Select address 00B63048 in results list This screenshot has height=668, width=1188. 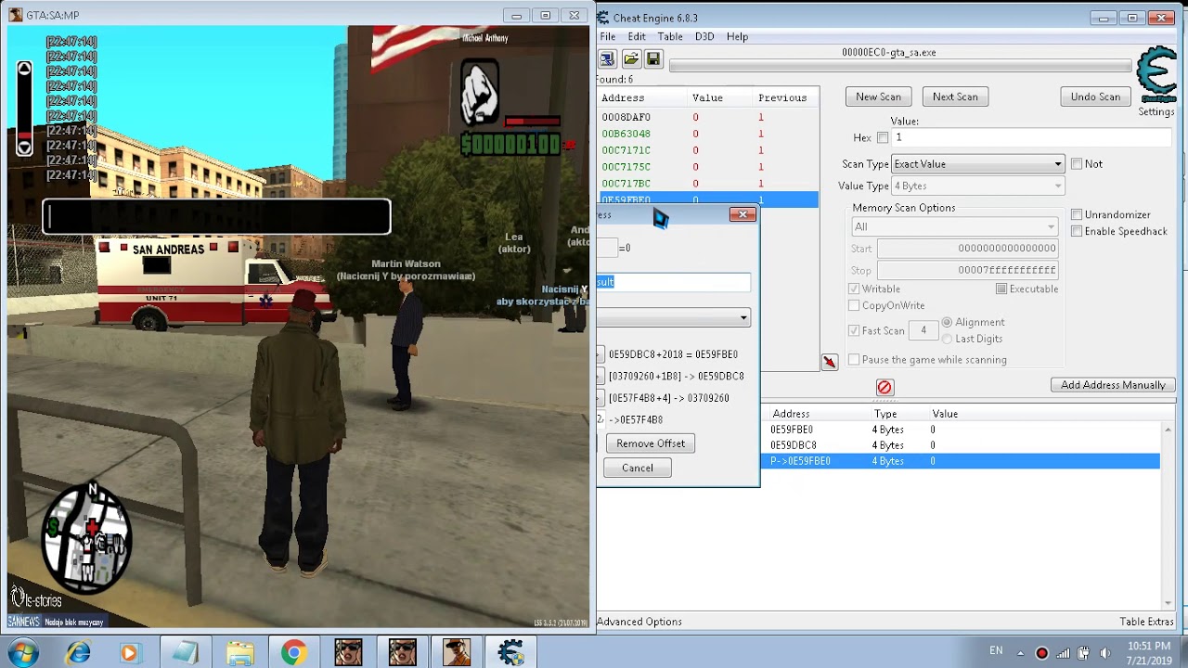[x=708, y=134]
